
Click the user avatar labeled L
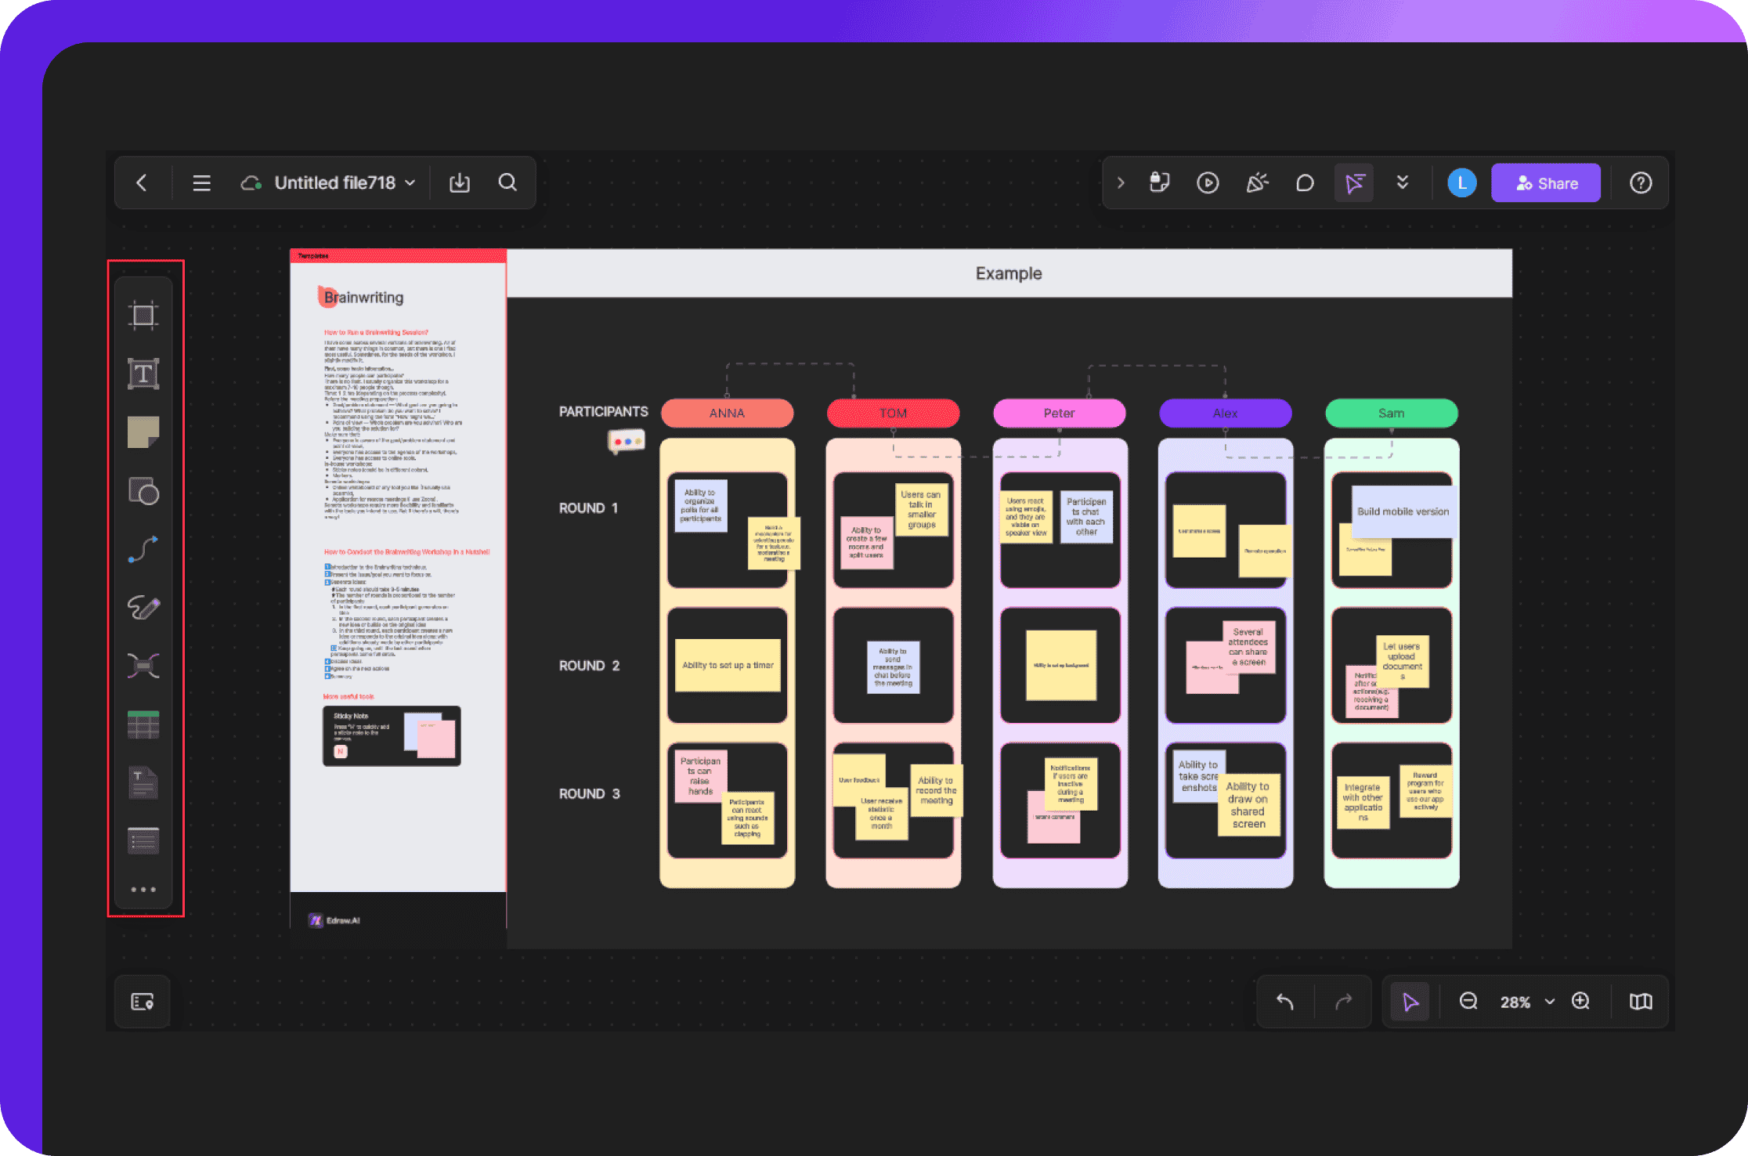(1461, 182)
